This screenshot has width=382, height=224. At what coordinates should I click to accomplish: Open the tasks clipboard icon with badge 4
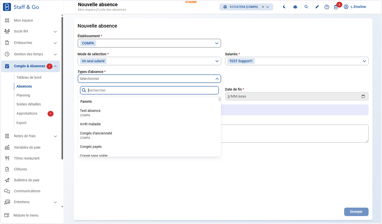336,7
